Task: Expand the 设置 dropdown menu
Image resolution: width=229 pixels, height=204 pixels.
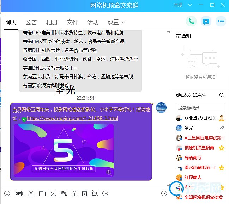Action: [116, 23]
